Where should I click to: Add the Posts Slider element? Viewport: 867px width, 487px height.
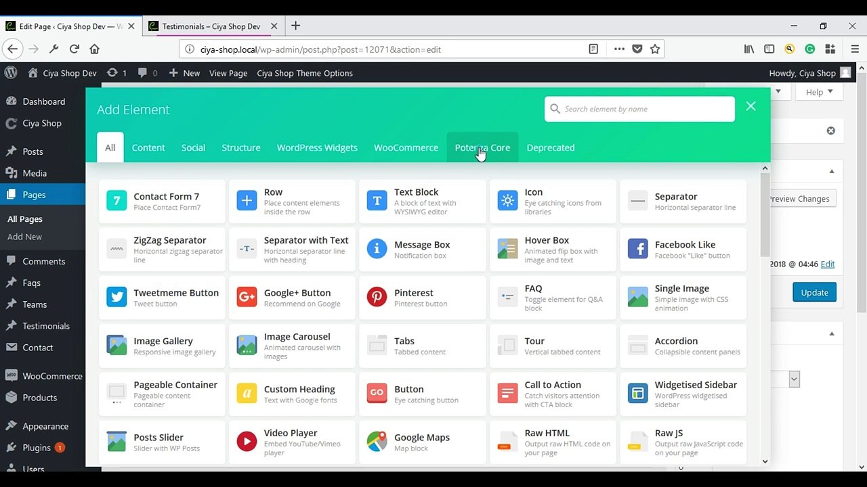162,442
